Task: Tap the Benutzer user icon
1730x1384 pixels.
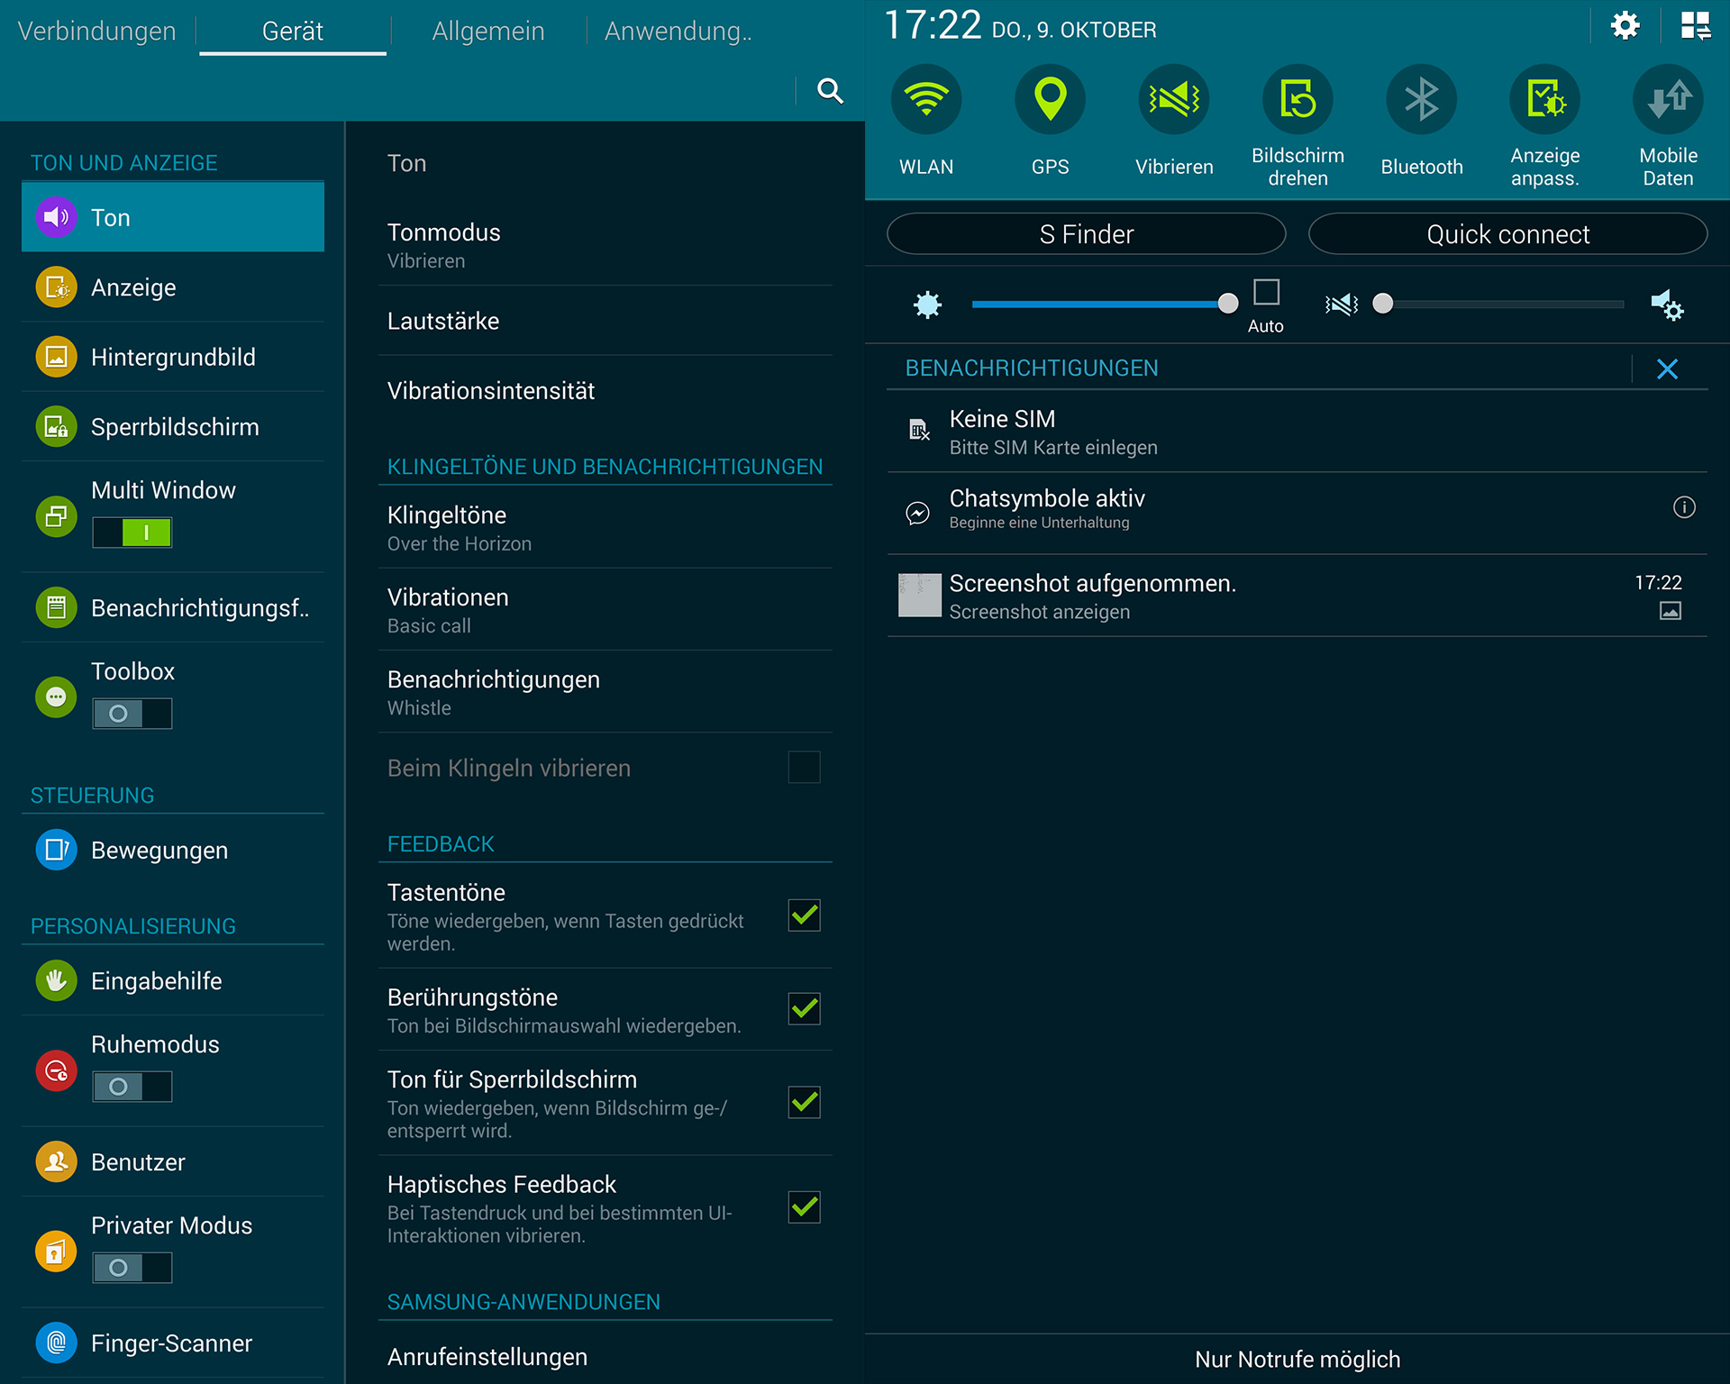Action: point(56,1161)
